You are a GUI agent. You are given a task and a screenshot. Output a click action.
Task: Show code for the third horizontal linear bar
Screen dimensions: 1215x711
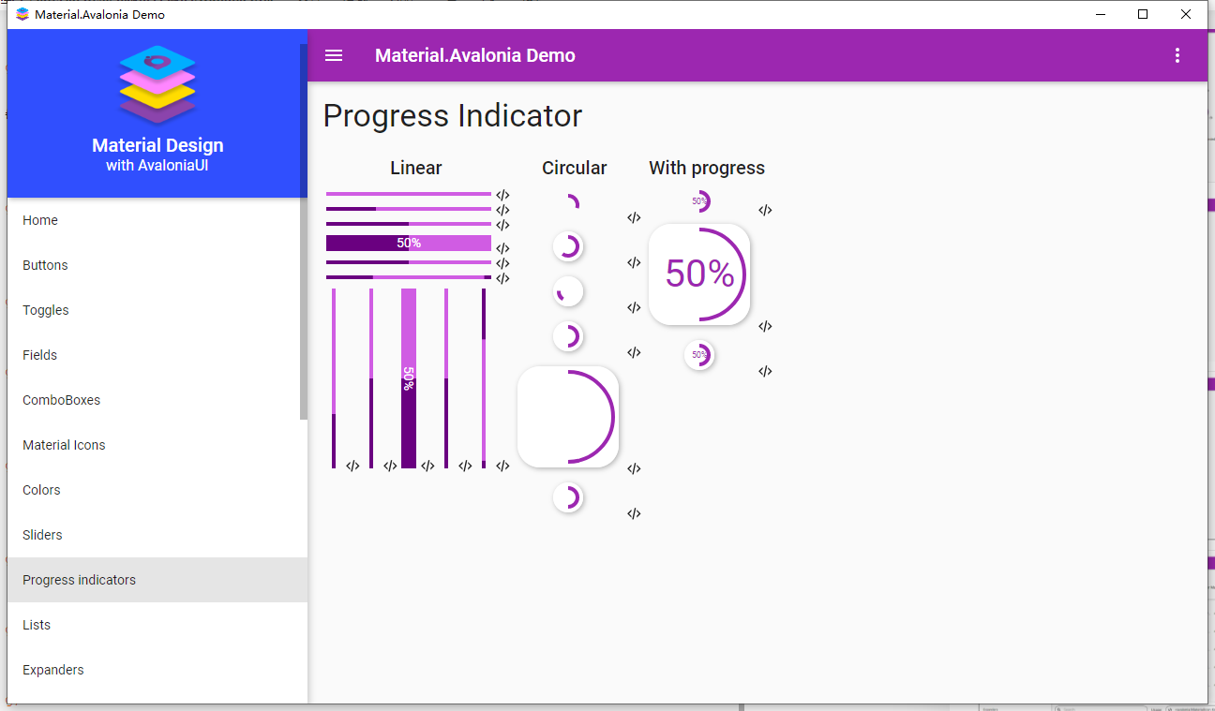(502, 226)
